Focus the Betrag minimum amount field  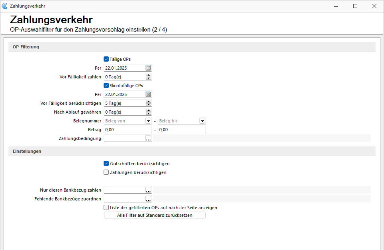point(128,130)
